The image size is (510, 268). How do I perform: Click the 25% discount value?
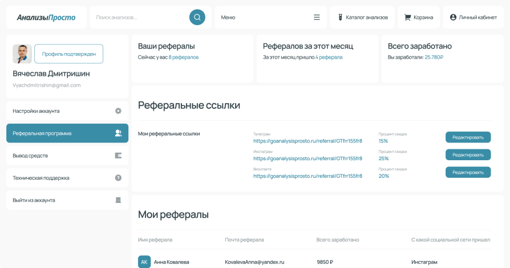[383, 159]
